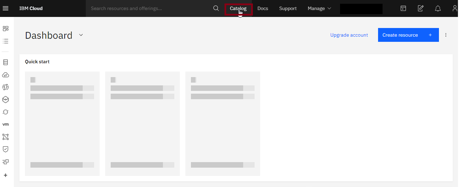Open the IBM Cloud Shell icon

[x=403, y=8]
